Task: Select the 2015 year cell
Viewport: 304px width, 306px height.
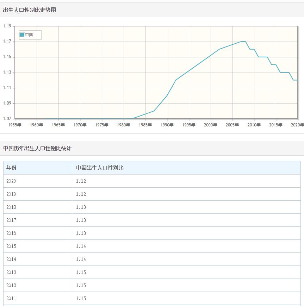Action: coord(38,246)
